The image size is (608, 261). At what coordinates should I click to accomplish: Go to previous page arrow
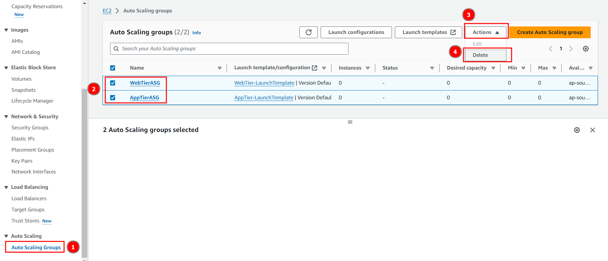tap(551, 49)
